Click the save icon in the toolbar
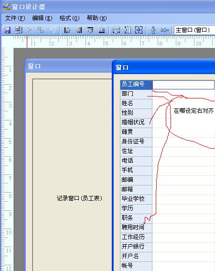 (7, 30)
